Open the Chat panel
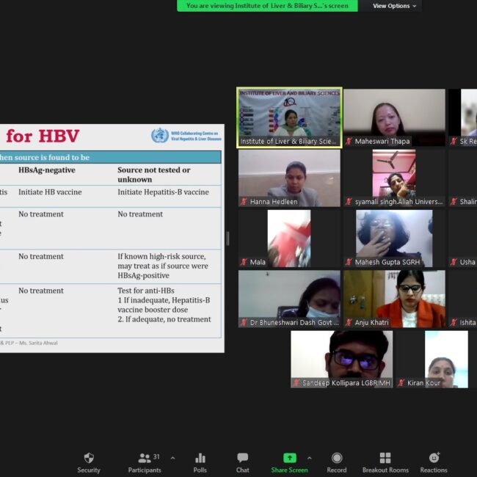Screen dimensions: 477x477 click(242, 459)
